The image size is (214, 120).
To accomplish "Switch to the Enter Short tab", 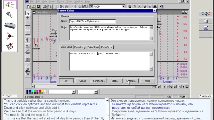I will tap(93, 47).
